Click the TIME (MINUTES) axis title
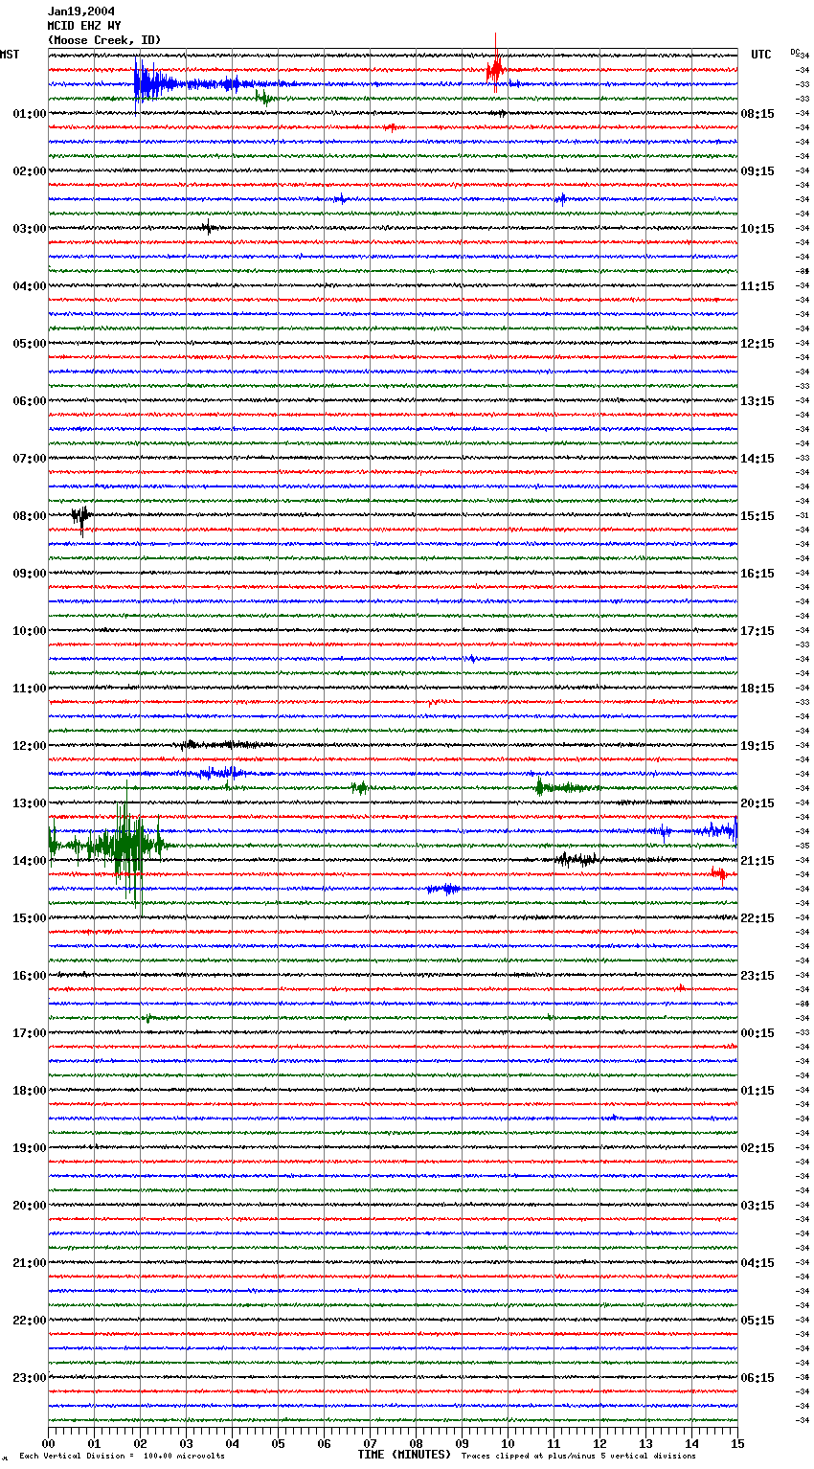Image resolution: width=814 pixels, height=1469 pixels. pos(404,1455)
